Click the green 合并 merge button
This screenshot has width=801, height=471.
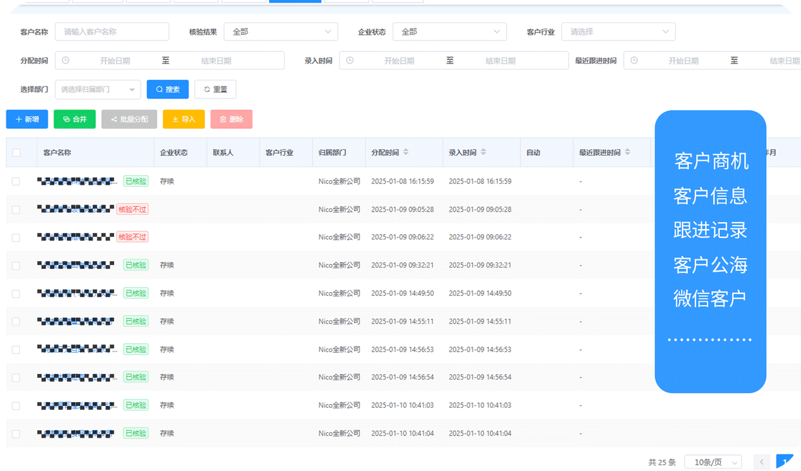point(75,119)
